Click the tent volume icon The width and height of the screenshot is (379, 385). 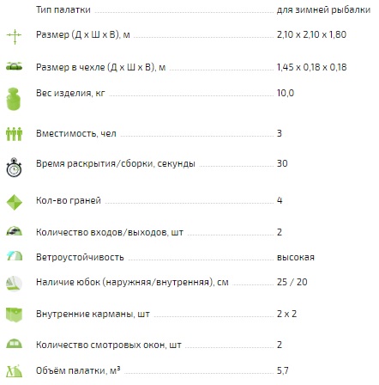click(14, 371)
